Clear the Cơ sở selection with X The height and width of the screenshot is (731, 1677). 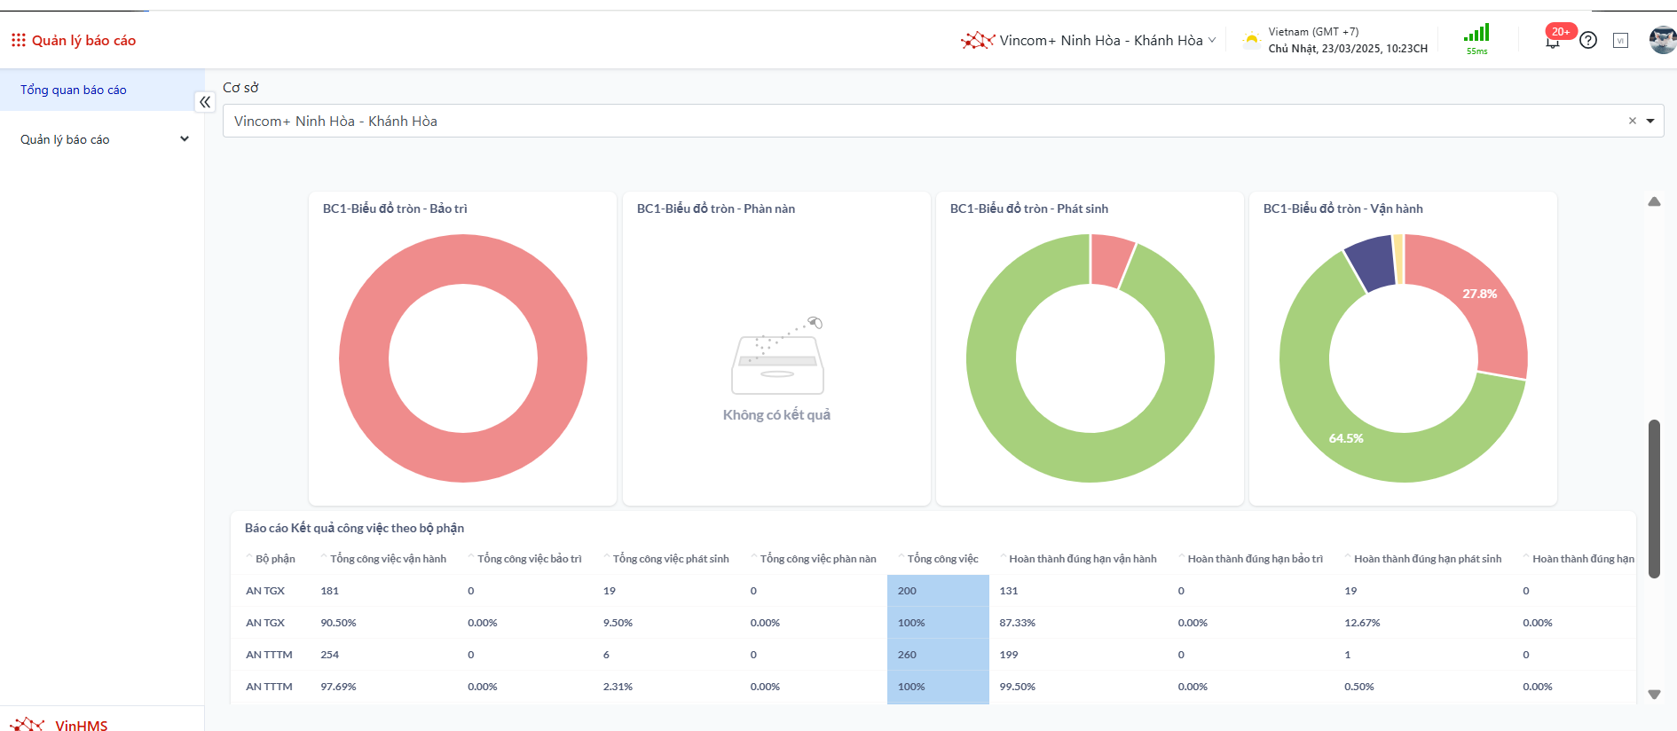tap(1632, 121)
